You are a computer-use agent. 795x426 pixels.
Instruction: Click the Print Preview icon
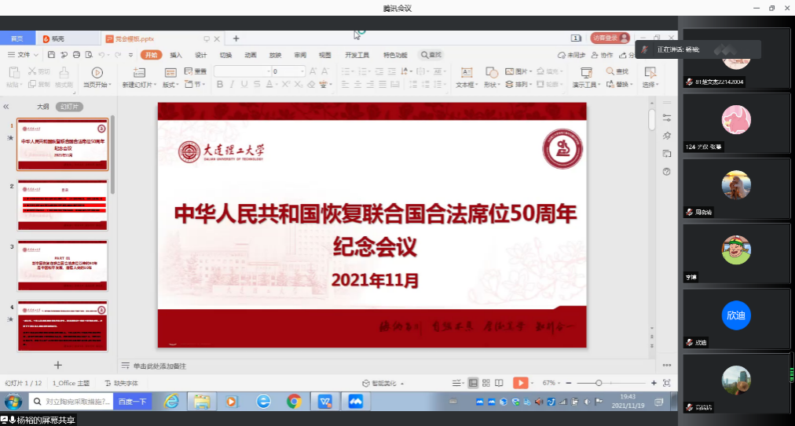click(x=89, y=55)
